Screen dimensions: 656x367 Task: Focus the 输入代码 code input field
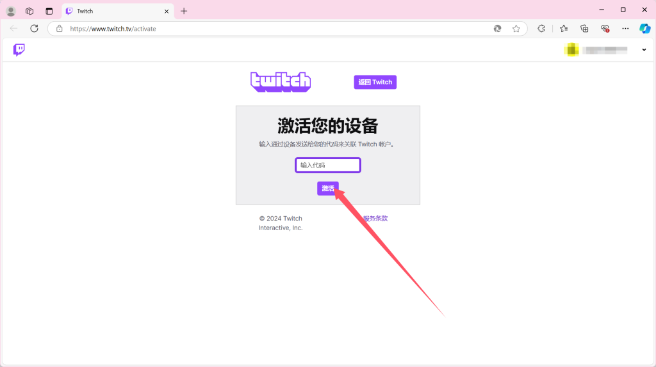pyautogui.click(x=328, y=166)
